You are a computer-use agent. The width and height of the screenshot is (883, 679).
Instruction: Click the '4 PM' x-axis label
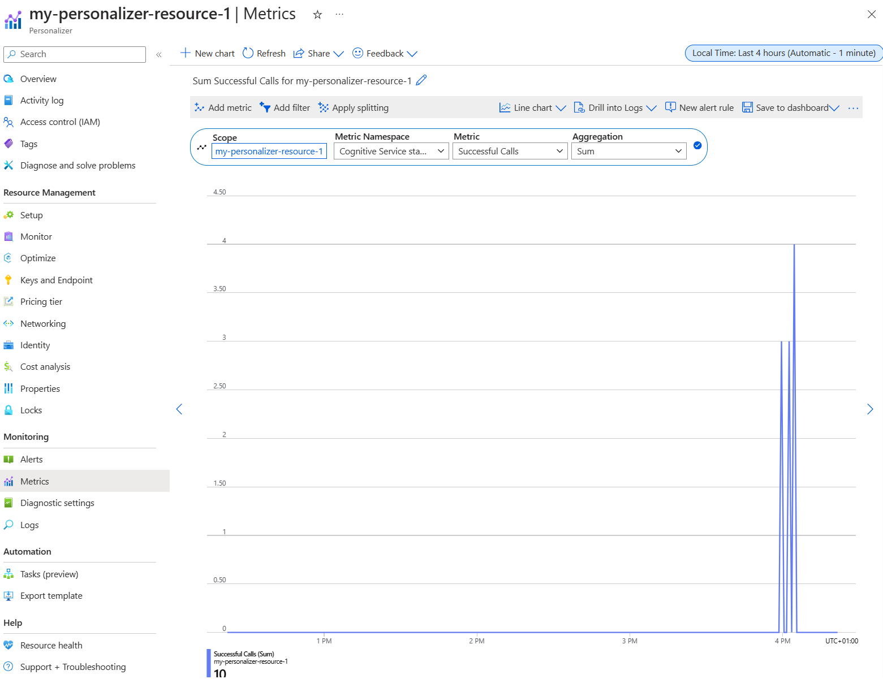[783, 641]
